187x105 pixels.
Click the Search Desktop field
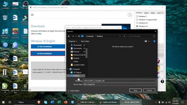[142, 36]
